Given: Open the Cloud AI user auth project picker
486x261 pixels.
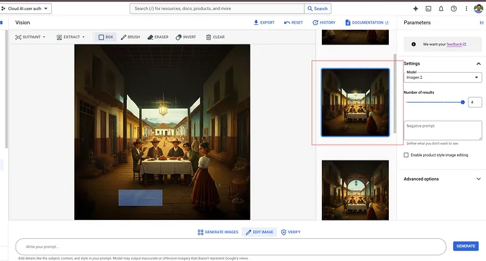Looking at the screenshot, I should [x=25, y=9].
